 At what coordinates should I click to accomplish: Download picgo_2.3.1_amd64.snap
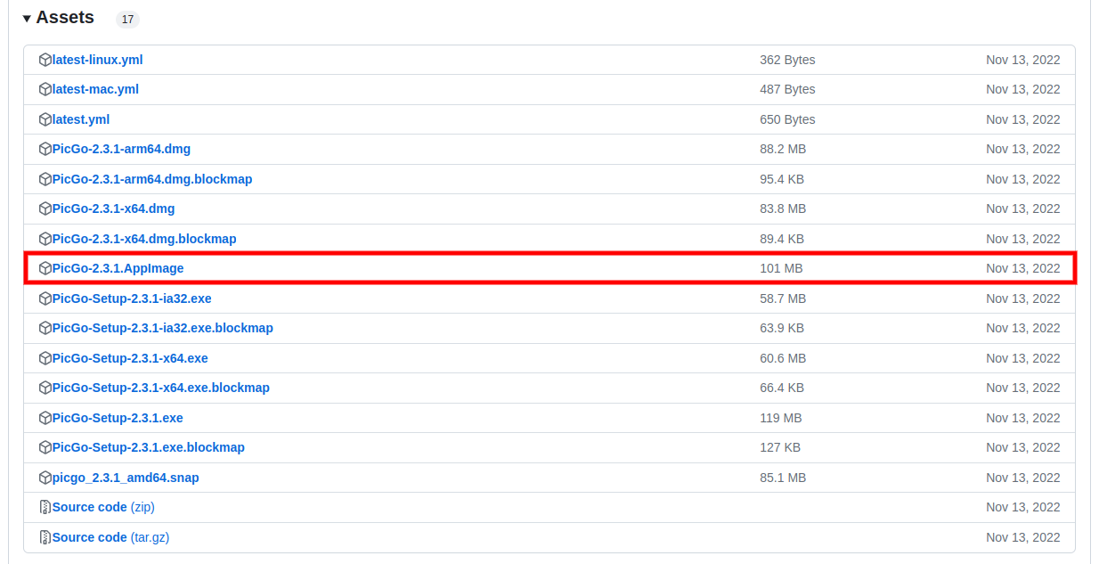(126, 478)
